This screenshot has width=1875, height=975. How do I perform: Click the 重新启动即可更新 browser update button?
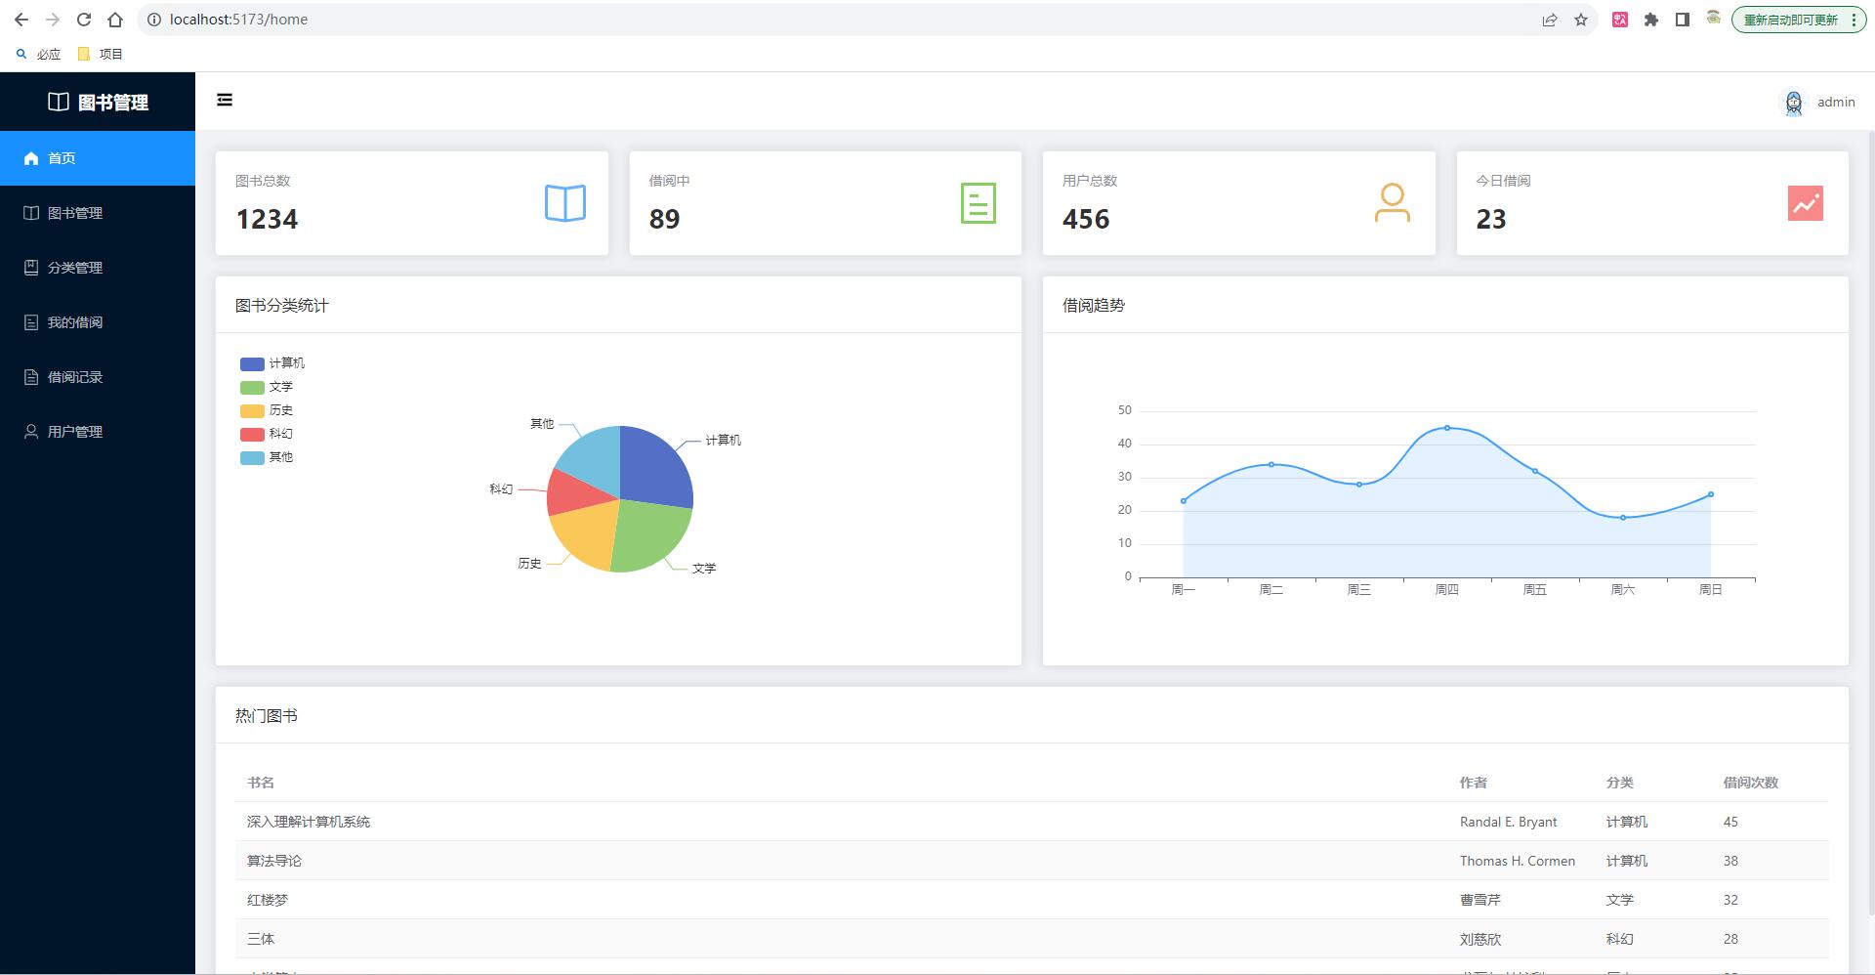point(1791,20)
